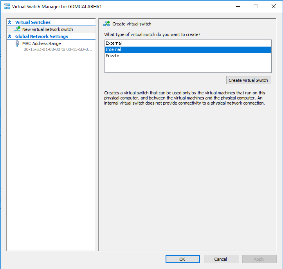Choose External switch type
Viewport: 283px width, 269px height.
(x=188, y=43)
